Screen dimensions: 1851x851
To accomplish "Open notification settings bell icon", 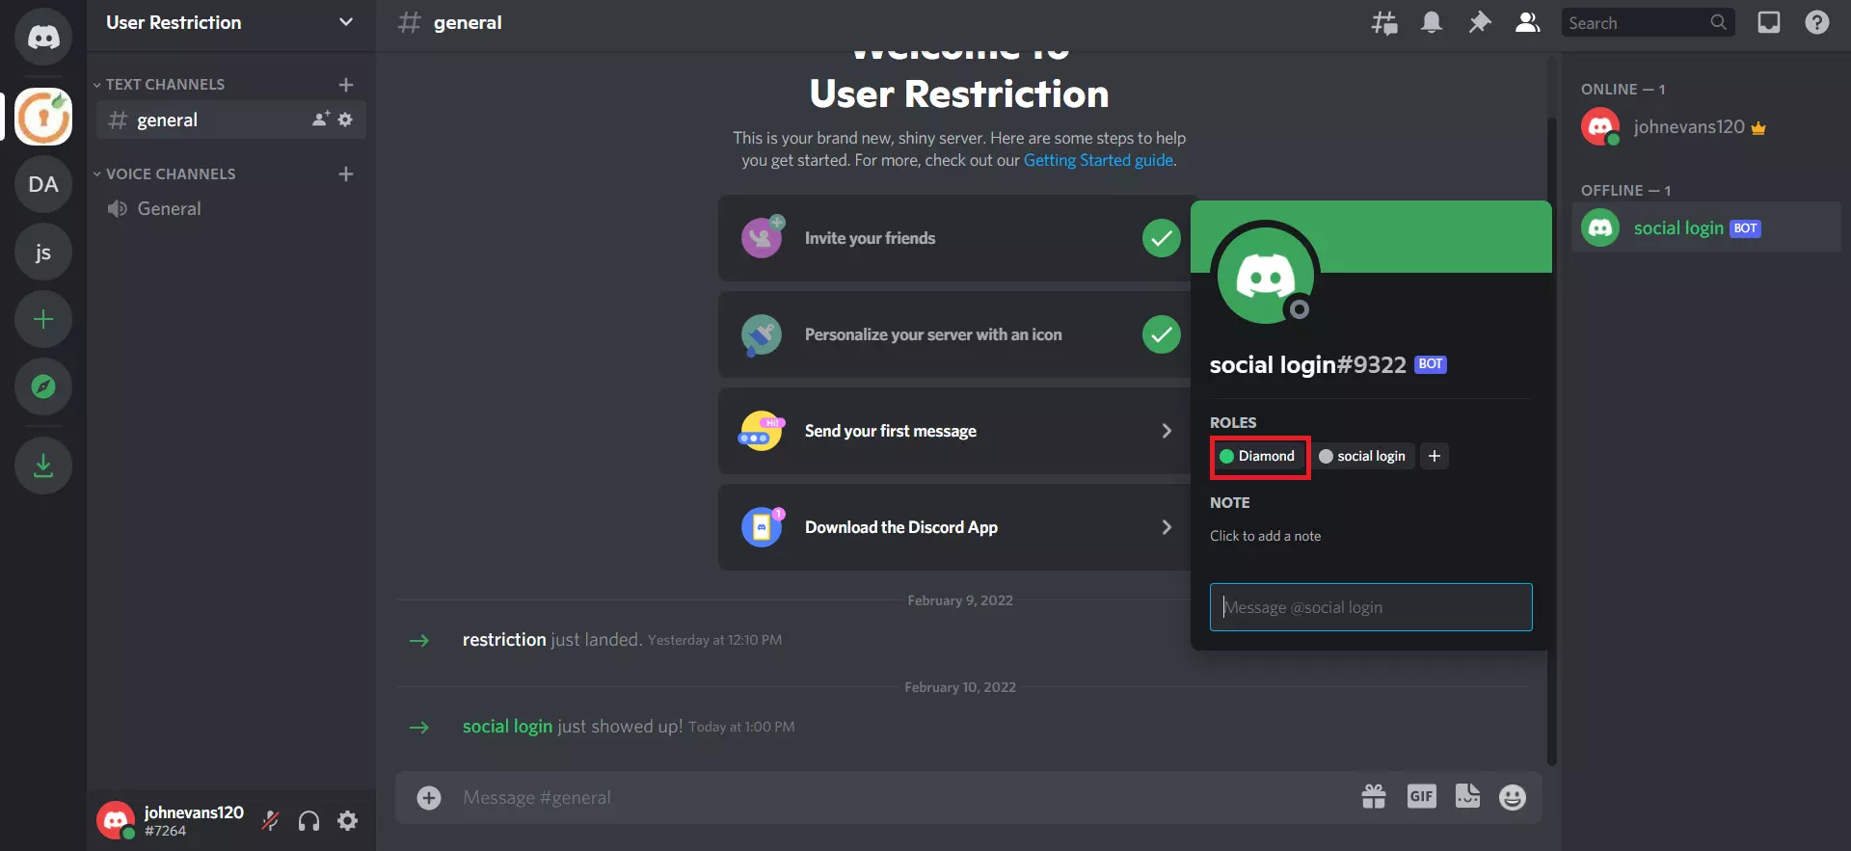I will coord(1432,22).
